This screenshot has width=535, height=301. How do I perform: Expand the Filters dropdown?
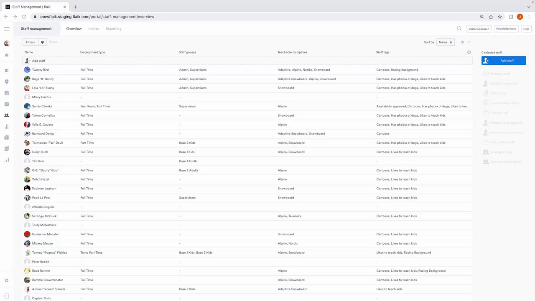tap(31, 42)
